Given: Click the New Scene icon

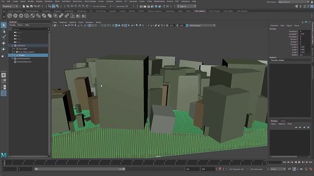Looking at the screenshot, I should pos(24,6).
